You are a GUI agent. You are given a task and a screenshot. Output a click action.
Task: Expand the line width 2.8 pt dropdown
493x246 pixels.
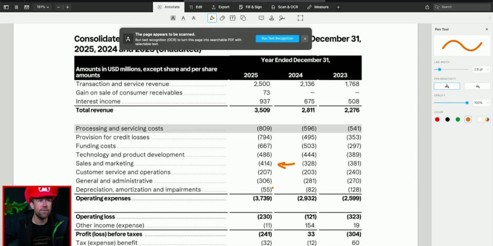(x=481, y=69)
